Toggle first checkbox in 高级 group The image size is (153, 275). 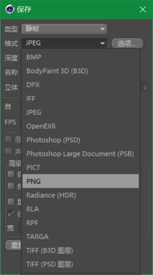(x=11, y=174)
